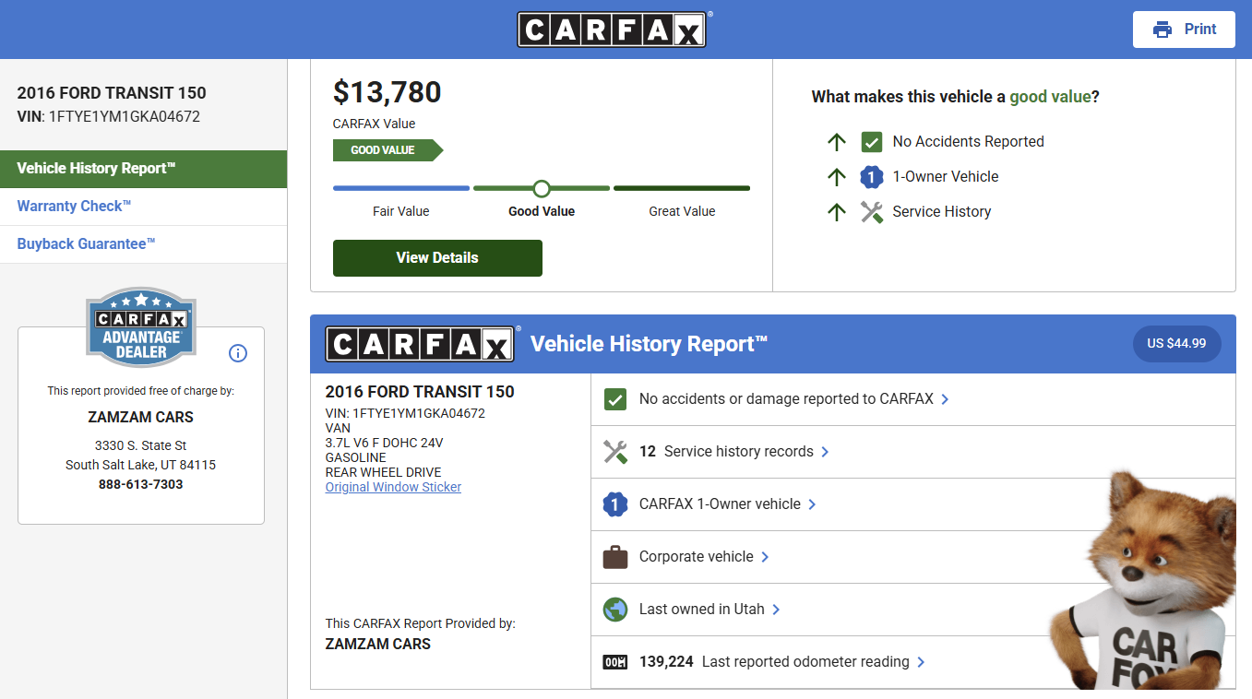
Task: Open the Original Window Sticker link
Action: [x=393, y=487]
